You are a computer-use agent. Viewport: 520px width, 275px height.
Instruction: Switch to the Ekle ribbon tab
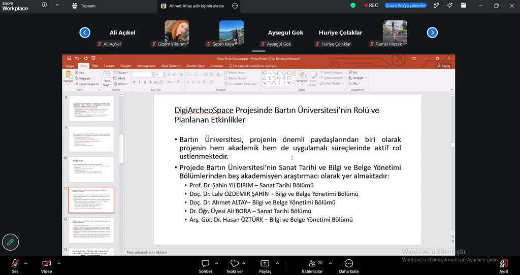95,66
